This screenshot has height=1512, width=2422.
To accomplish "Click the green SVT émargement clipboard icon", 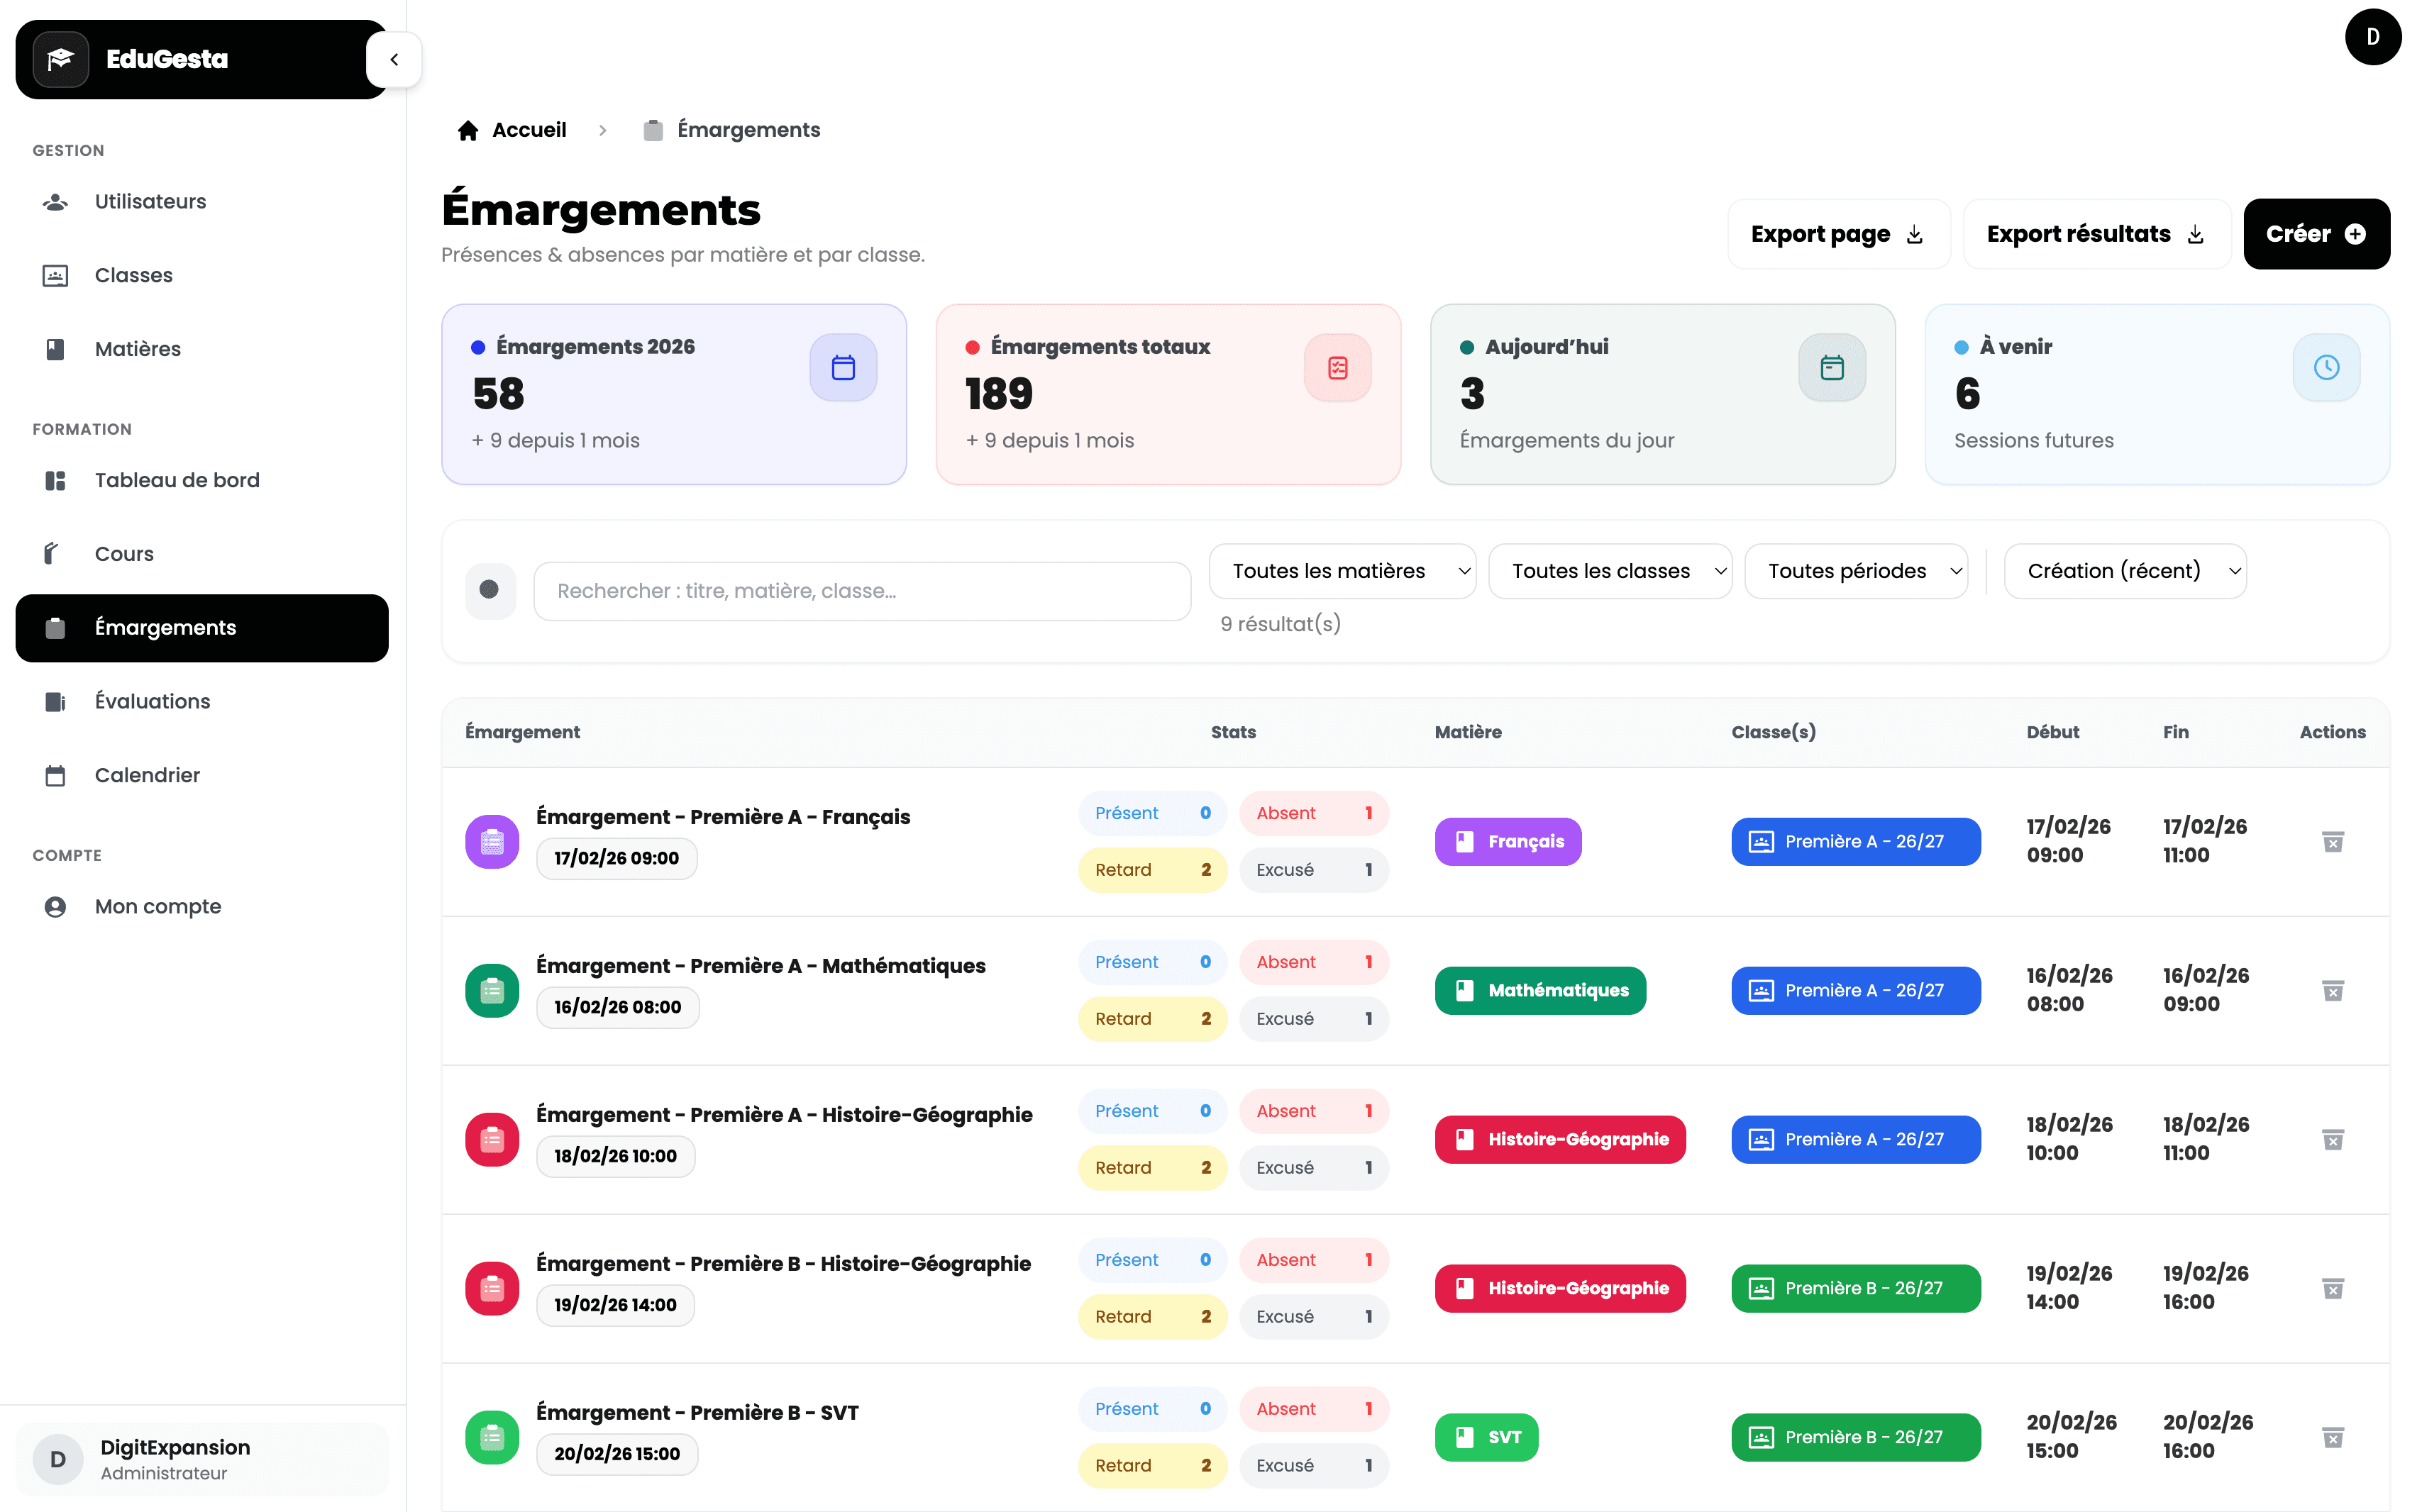I will (491, 1437).
